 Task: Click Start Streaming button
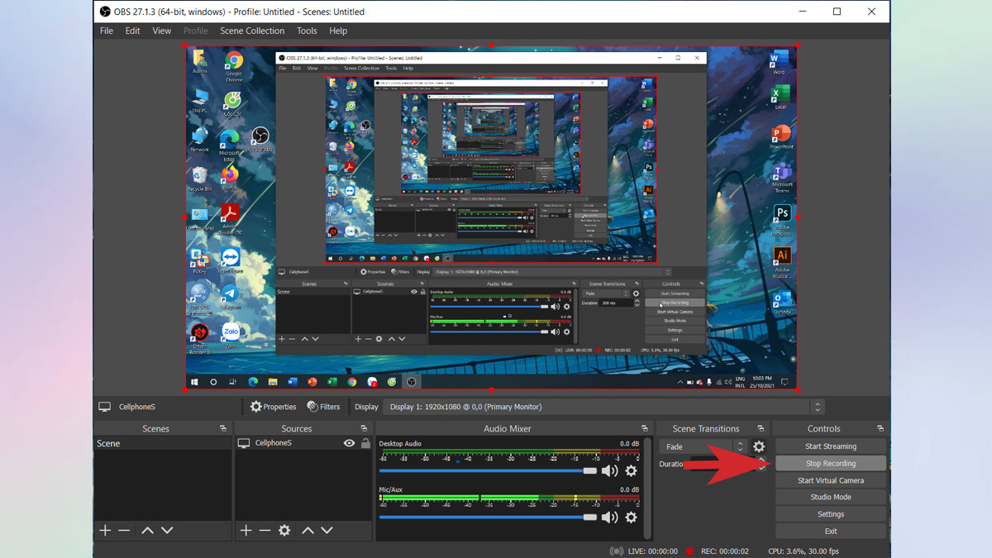(x=831, y=446)
